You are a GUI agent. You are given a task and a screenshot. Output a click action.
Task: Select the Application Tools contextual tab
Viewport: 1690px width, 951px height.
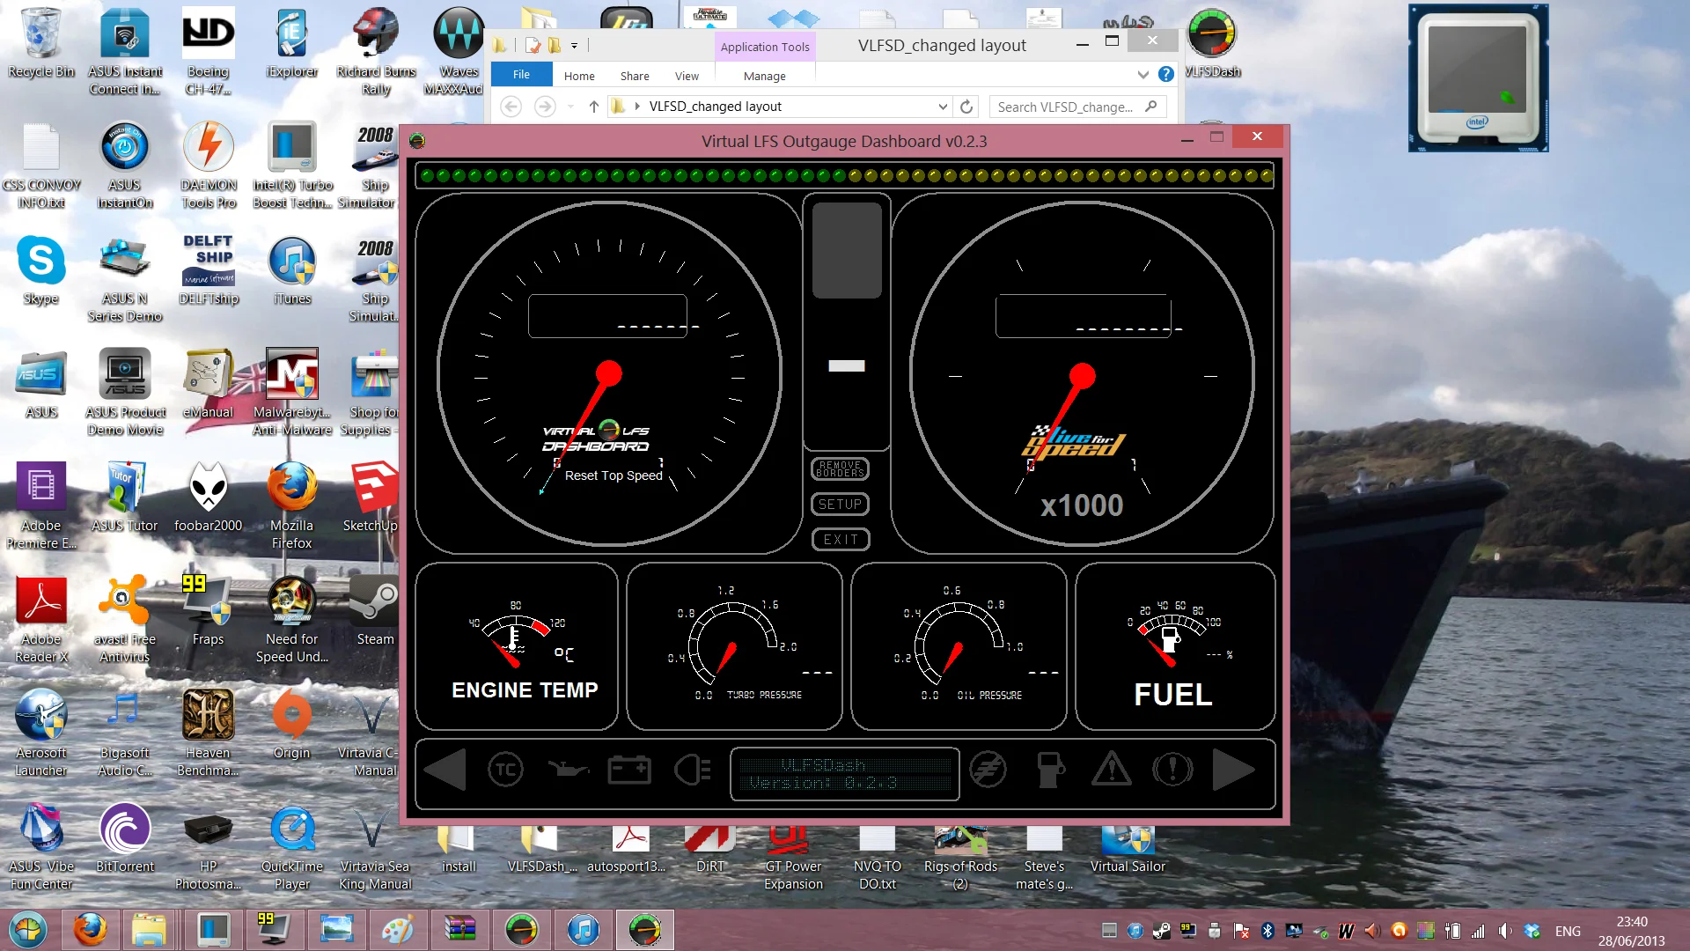tap(765, 47)
